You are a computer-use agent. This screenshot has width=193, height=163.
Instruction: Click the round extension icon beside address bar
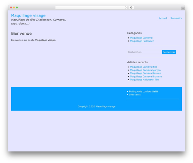point(131,7)
